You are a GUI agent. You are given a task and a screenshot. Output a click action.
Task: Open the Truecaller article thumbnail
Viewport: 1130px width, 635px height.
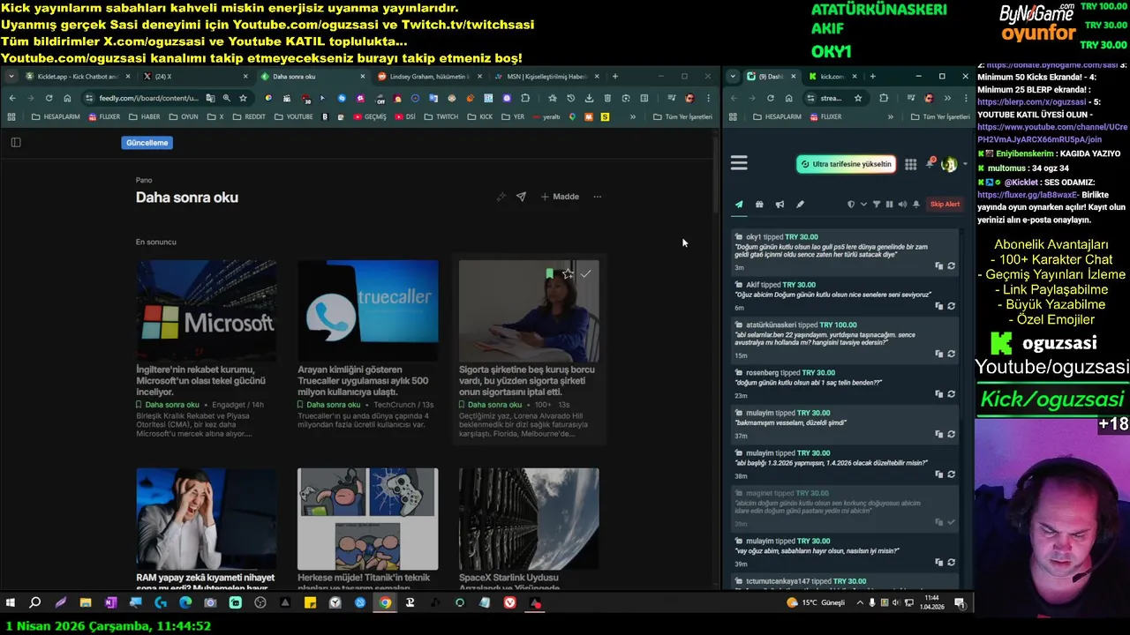coord(367,310)
